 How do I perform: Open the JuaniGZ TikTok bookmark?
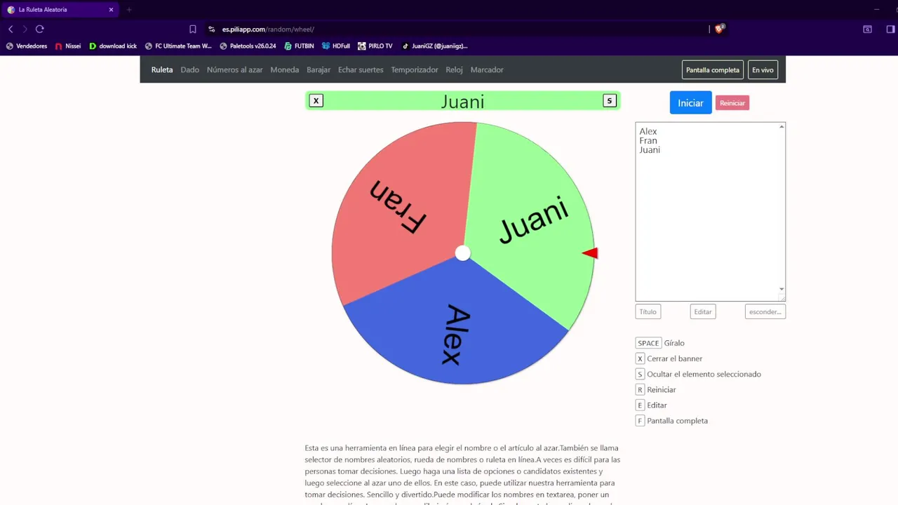(x=434, y=46)
